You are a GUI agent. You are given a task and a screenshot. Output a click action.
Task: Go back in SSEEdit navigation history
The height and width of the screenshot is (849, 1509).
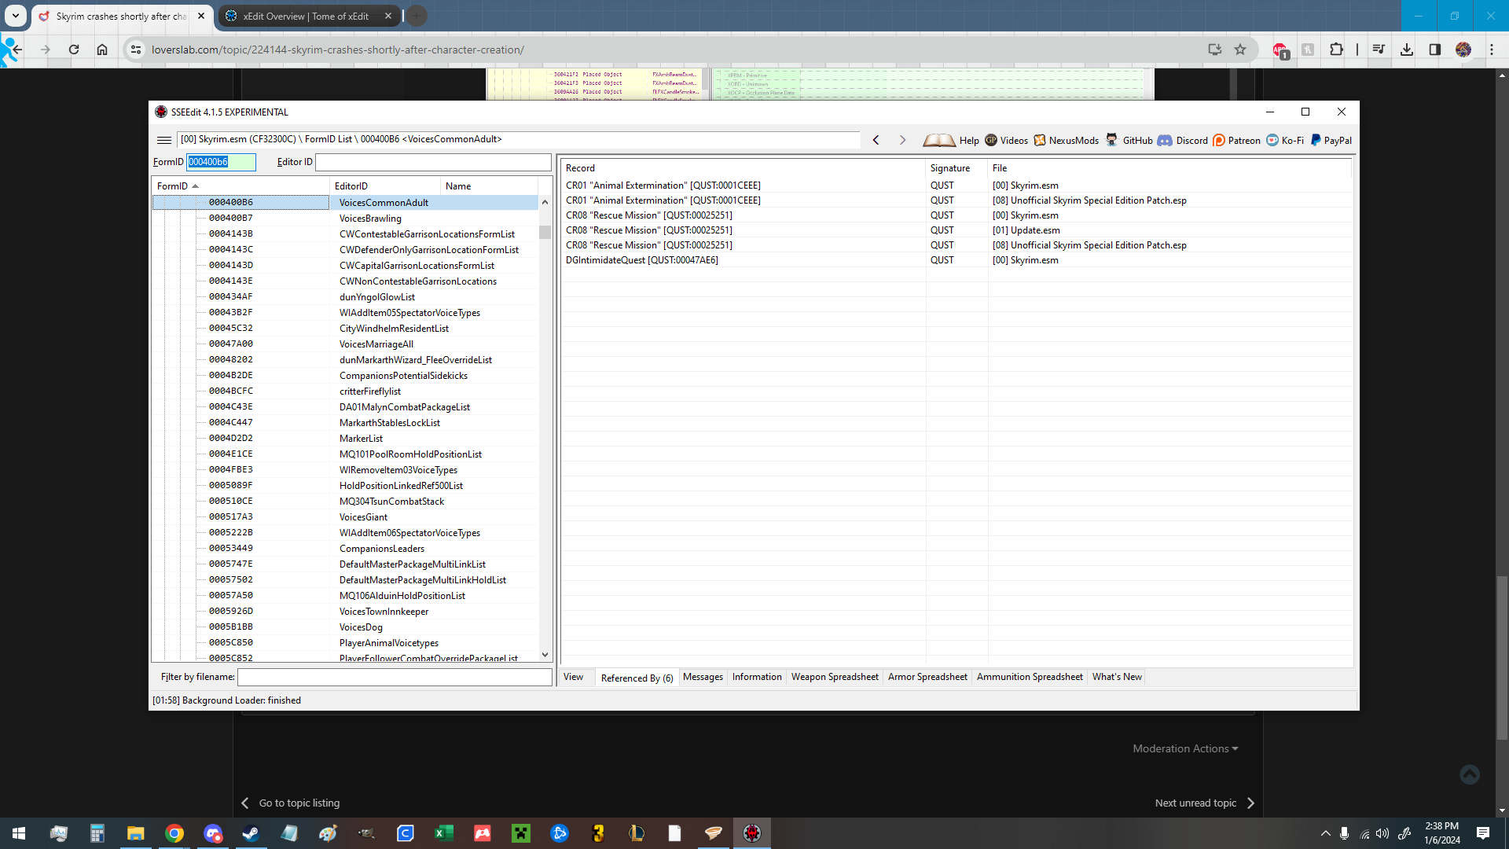pyautogui.click(x=876, y=140)
